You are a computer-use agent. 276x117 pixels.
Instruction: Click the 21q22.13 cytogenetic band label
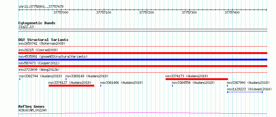[26, 27]
